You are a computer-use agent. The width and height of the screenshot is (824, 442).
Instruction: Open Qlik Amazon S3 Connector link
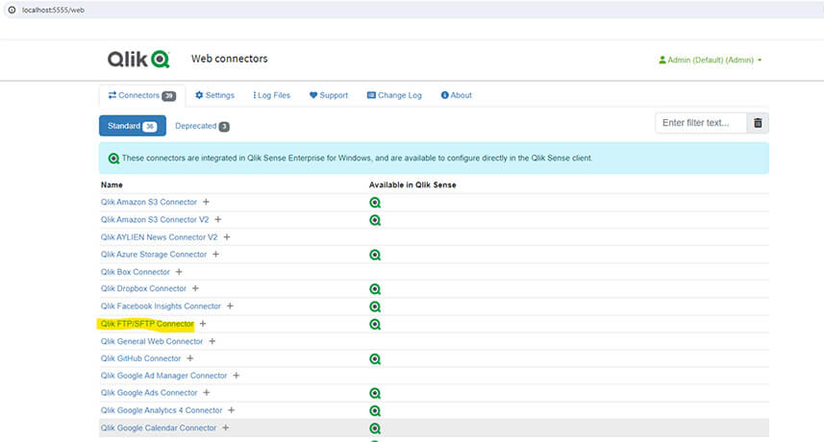point(149,202)
